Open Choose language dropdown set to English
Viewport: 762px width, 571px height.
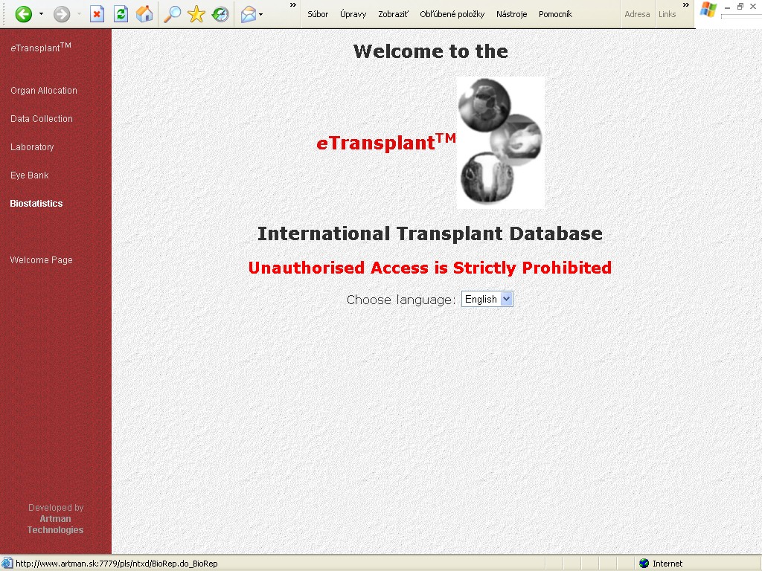[x=487, y=299]
